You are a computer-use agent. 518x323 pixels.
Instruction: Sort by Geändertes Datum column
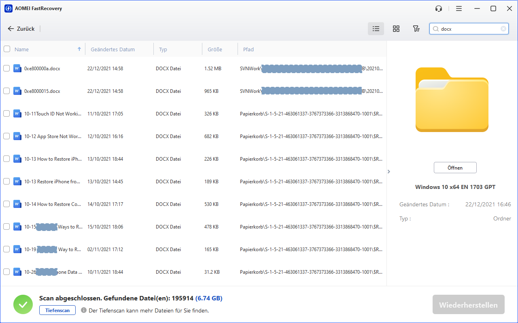[113, 49]
